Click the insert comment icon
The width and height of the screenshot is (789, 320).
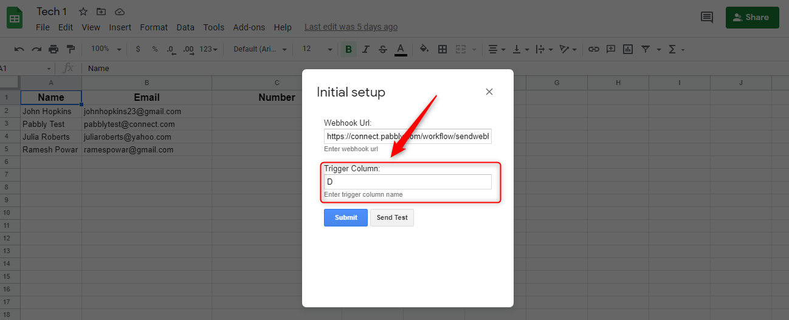pos(611,49)
